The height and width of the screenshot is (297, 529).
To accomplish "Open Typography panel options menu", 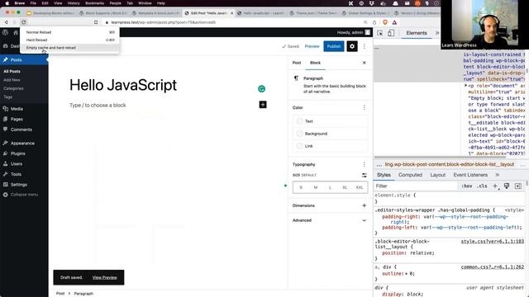I will [364, 164].
